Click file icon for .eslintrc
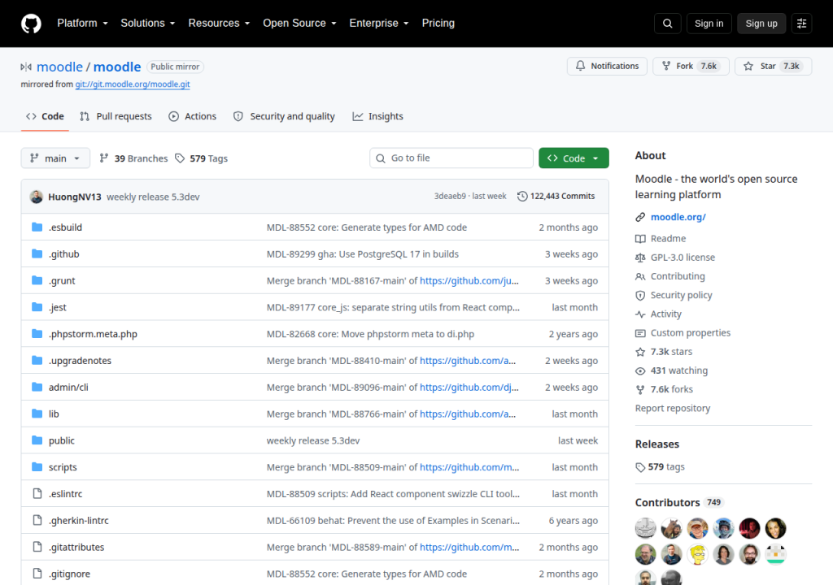 (37, 494)
